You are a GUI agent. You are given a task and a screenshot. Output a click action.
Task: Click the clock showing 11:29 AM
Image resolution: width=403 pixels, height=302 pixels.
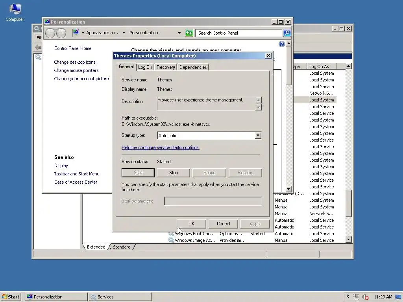[383, 297]
